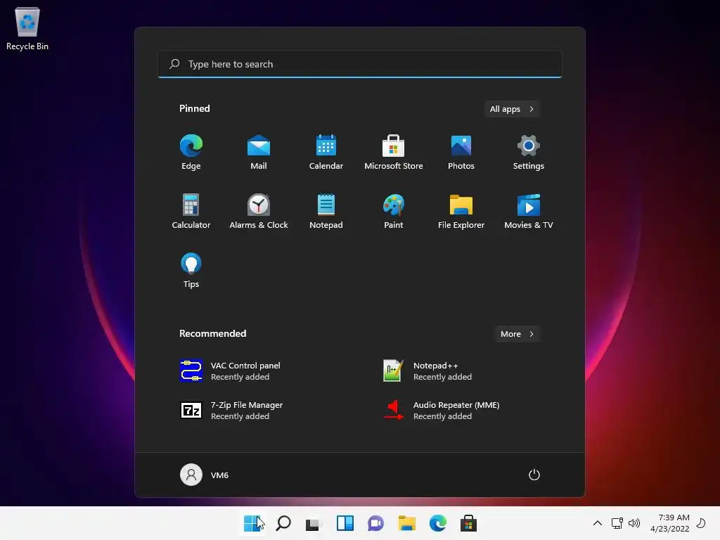The image size is (720, 540).
Task: Open the Calendar app
Action: 326,152
